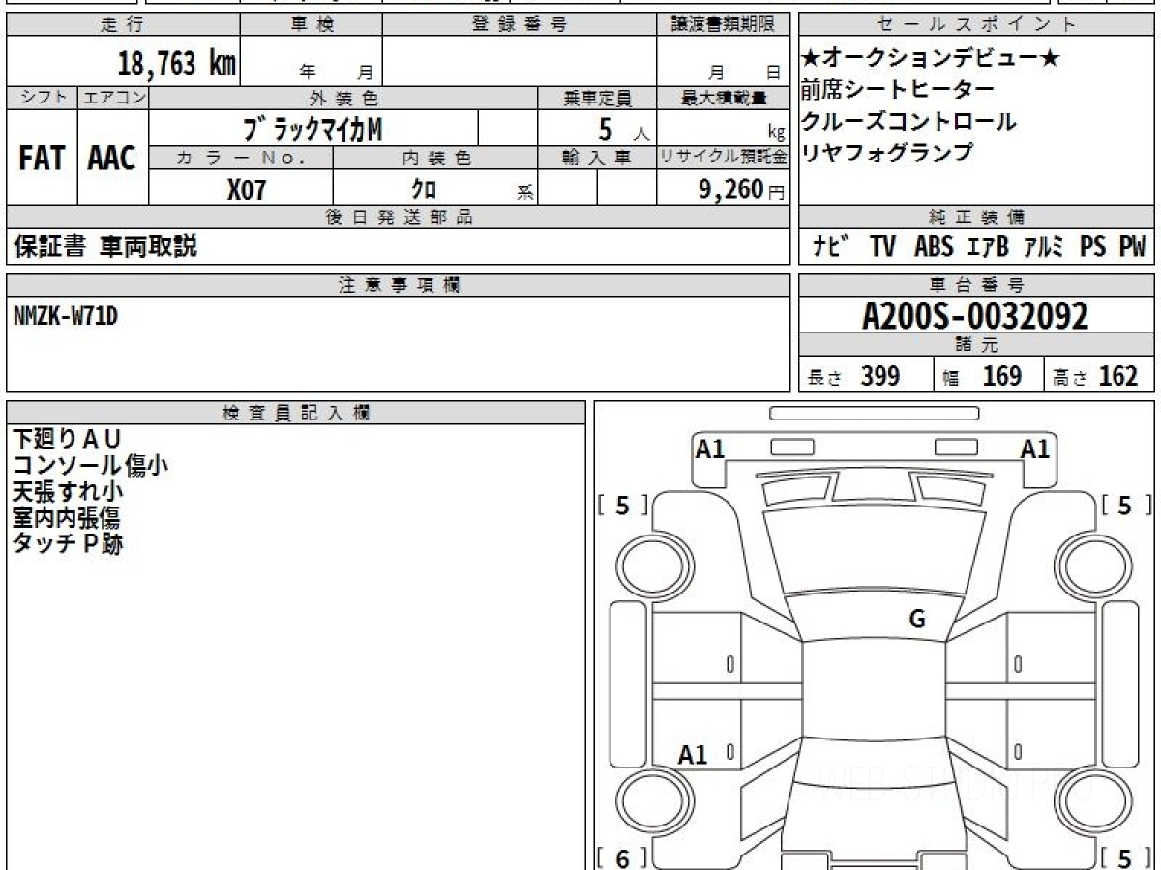1161x870 pixels.
Task: Select the text 保証書 車両取説
Action: pos(105,246)
